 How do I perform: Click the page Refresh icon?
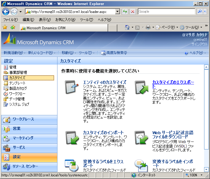click(125, 12)
